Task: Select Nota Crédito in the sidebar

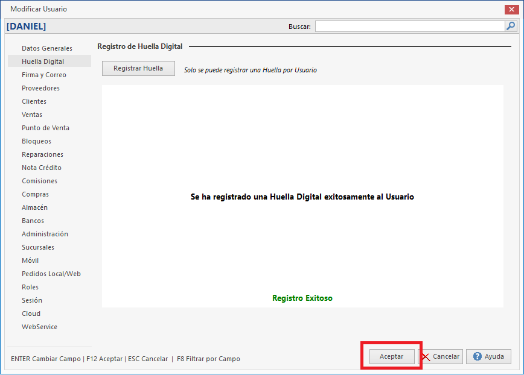Action: [42, 168]
